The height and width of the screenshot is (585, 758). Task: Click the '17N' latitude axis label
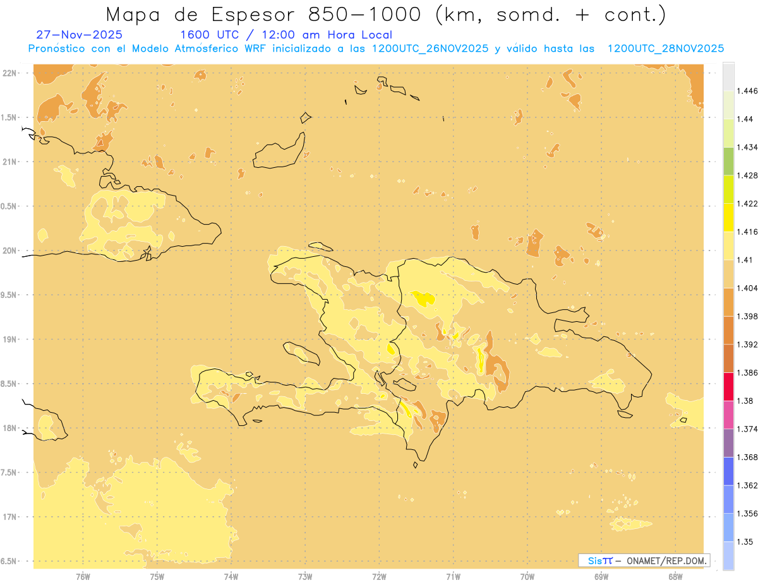tap(9, 517)
